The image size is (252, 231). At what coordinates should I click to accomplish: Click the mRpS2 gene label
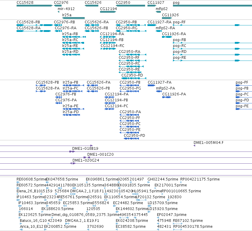coord(162,9)
